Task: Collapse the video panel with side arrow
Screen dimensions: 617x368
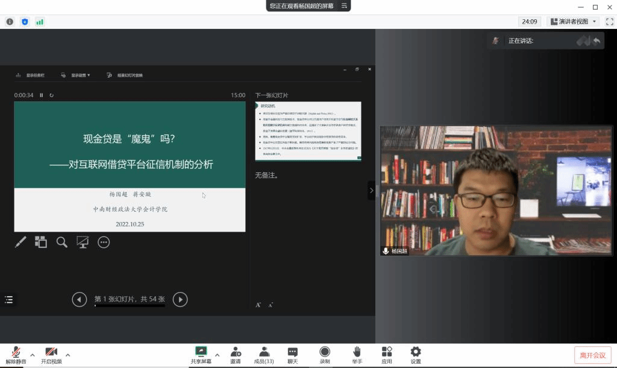Action: pos(371,190)
